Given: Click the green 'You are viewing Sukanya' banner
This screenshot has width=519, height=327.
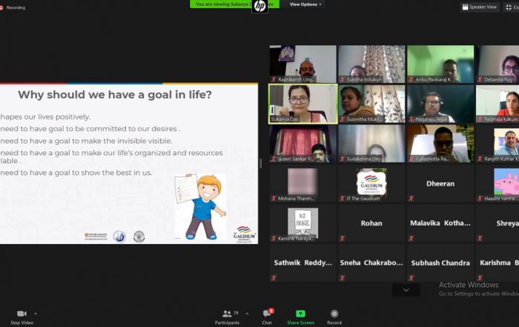Looking at the screenshot, I should pyautogui.click(x=234, y=4).
